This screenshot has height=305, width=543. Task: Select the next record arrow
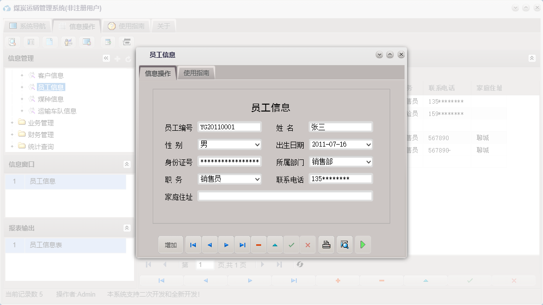click(x=225, y=244)
